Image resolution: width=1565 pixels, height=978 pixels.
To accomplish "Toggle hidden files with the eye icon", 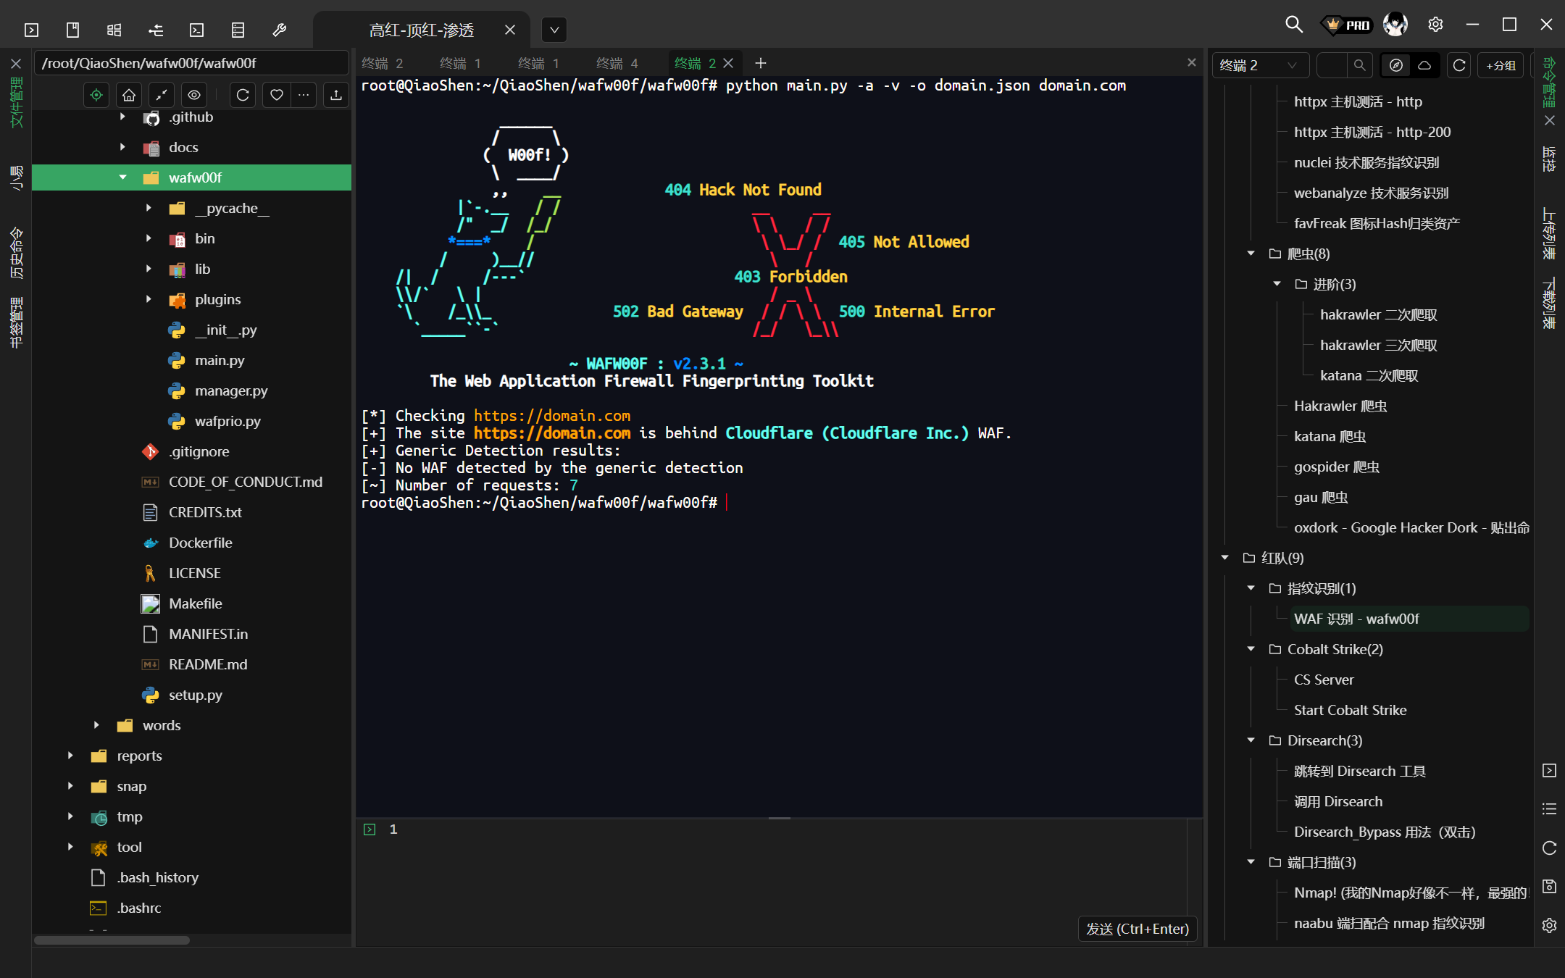I will (194, 95).
